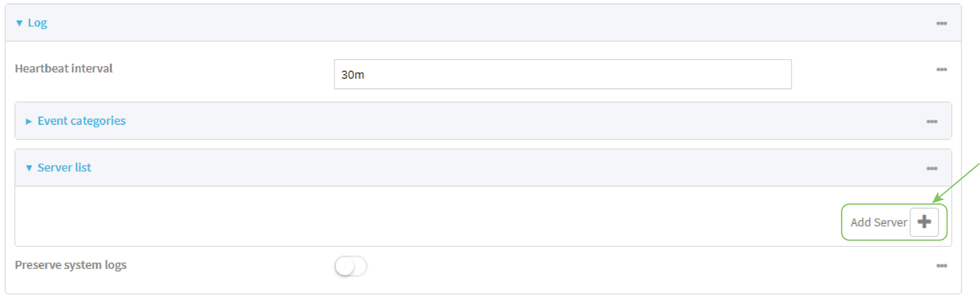Collapse Server list using its arrow

tap(29, 168)
